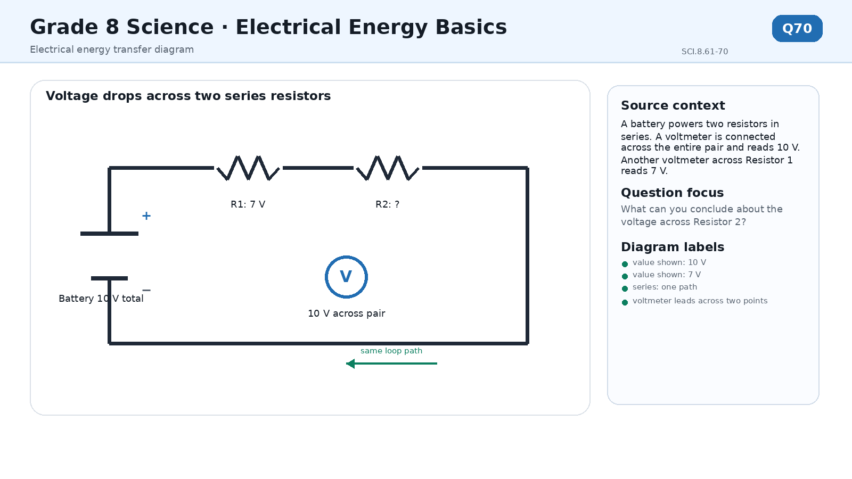Click the '10 V across pair' caption
Image resolution: width=852 pixels, height=479 pixels.
[346, 313]
